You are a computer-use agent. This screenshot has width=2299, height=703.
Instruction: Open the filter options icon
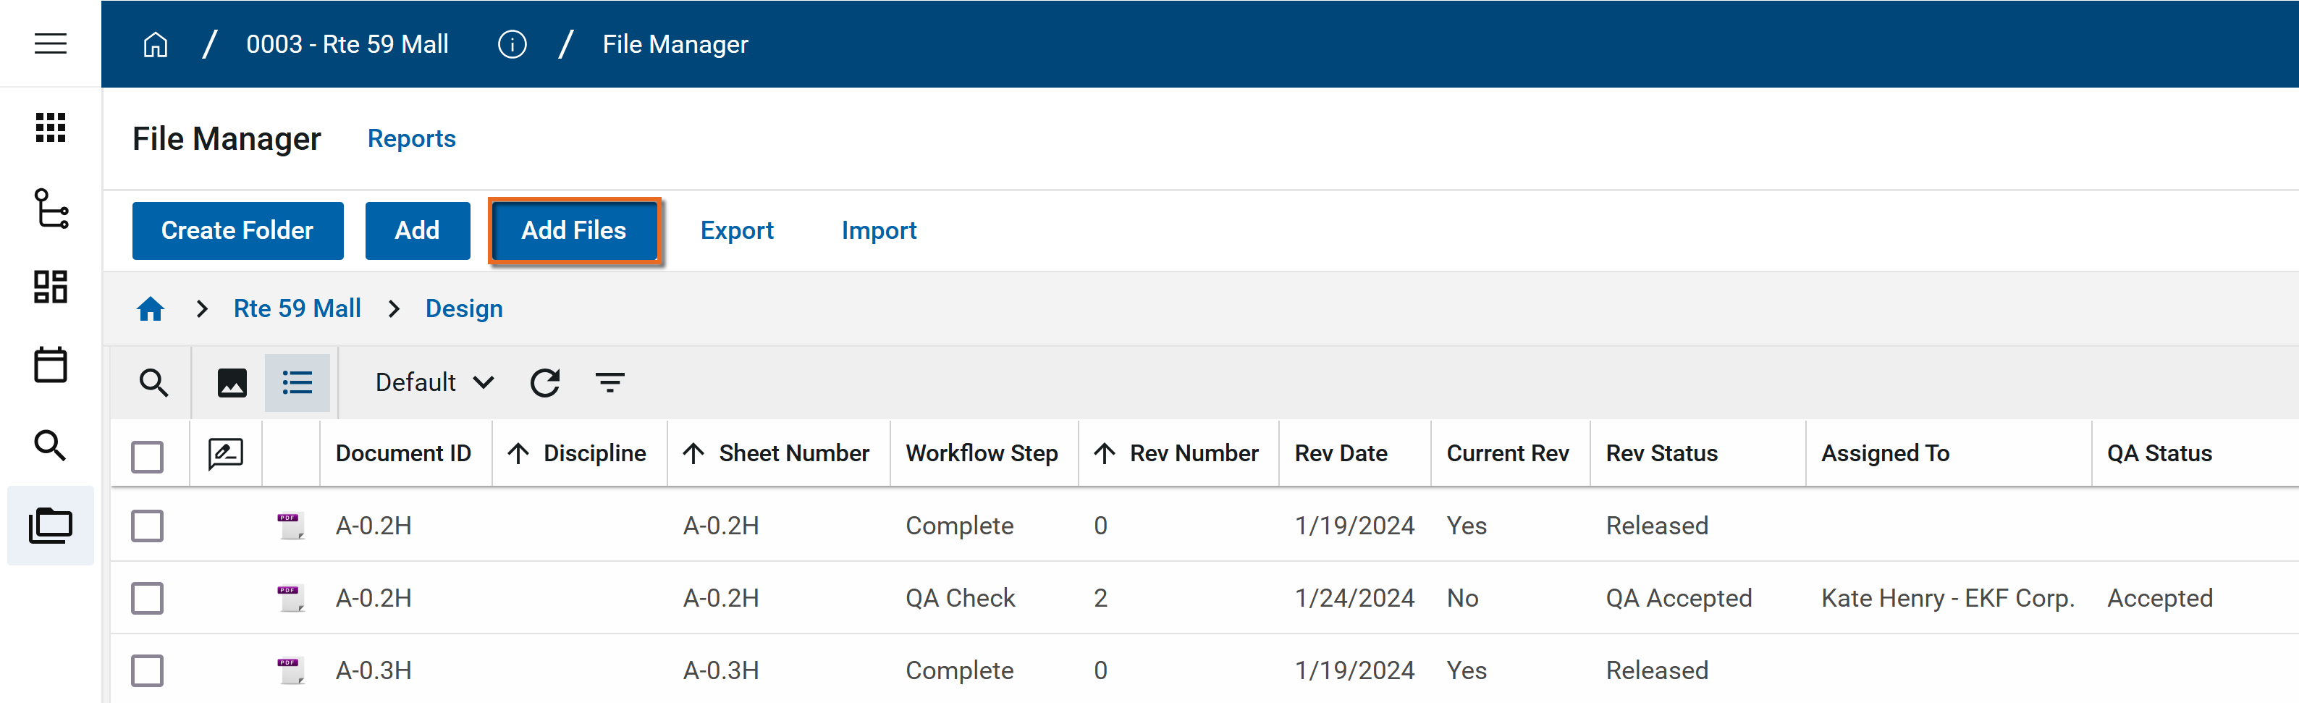pyautogui.click(x=609, y=383)
